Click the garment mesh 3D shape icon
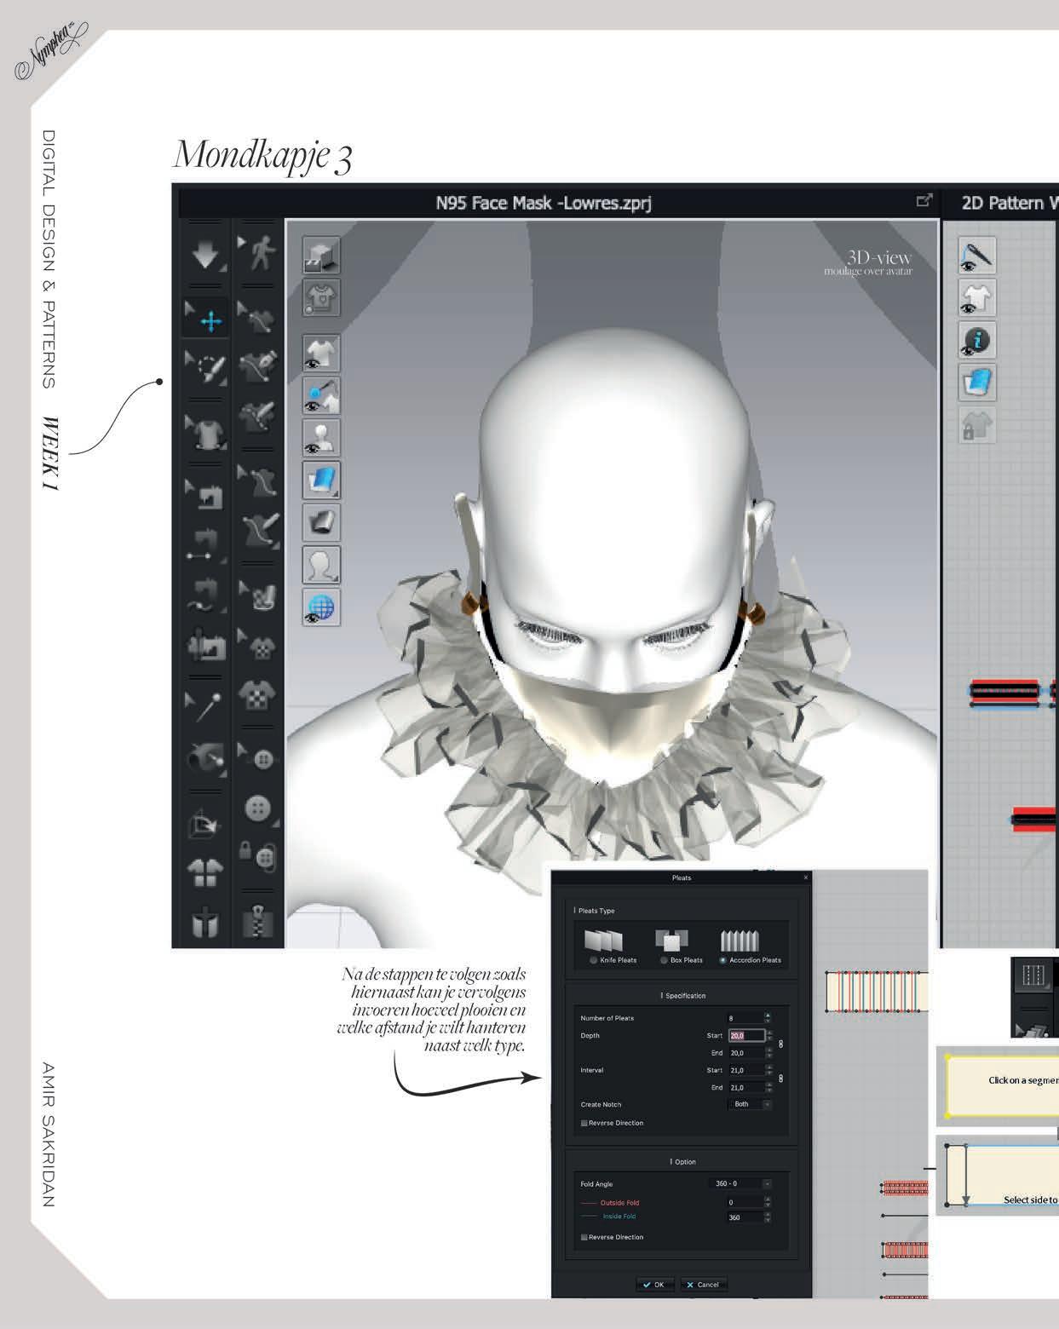 (321, 522)
